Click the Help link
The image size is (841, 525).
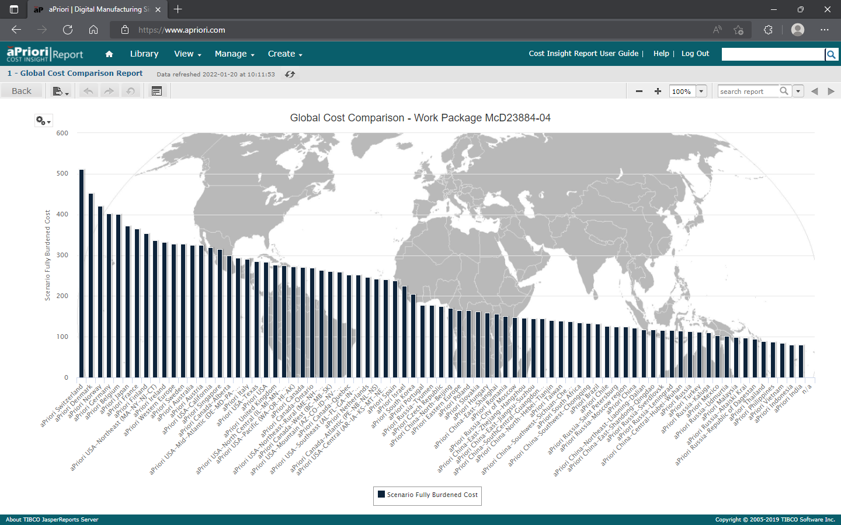pyautogui.click(x=661, y=53)
